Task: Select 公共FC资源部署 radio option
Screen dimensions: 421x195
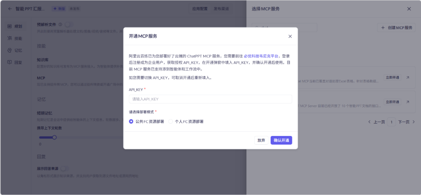Action: (146, 122)
